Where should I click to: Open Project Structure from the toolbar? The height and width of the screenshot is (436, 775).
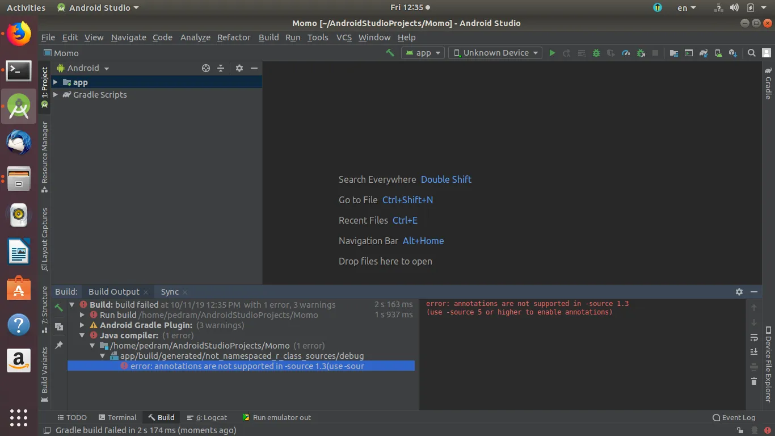pos(674,53)
